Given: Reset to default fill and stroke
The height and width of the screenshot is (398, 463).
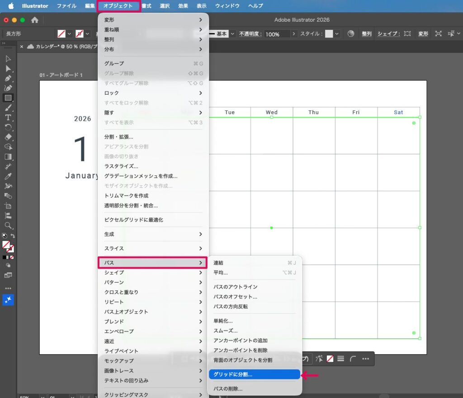Looking at the screenshot, I should 4,236.
